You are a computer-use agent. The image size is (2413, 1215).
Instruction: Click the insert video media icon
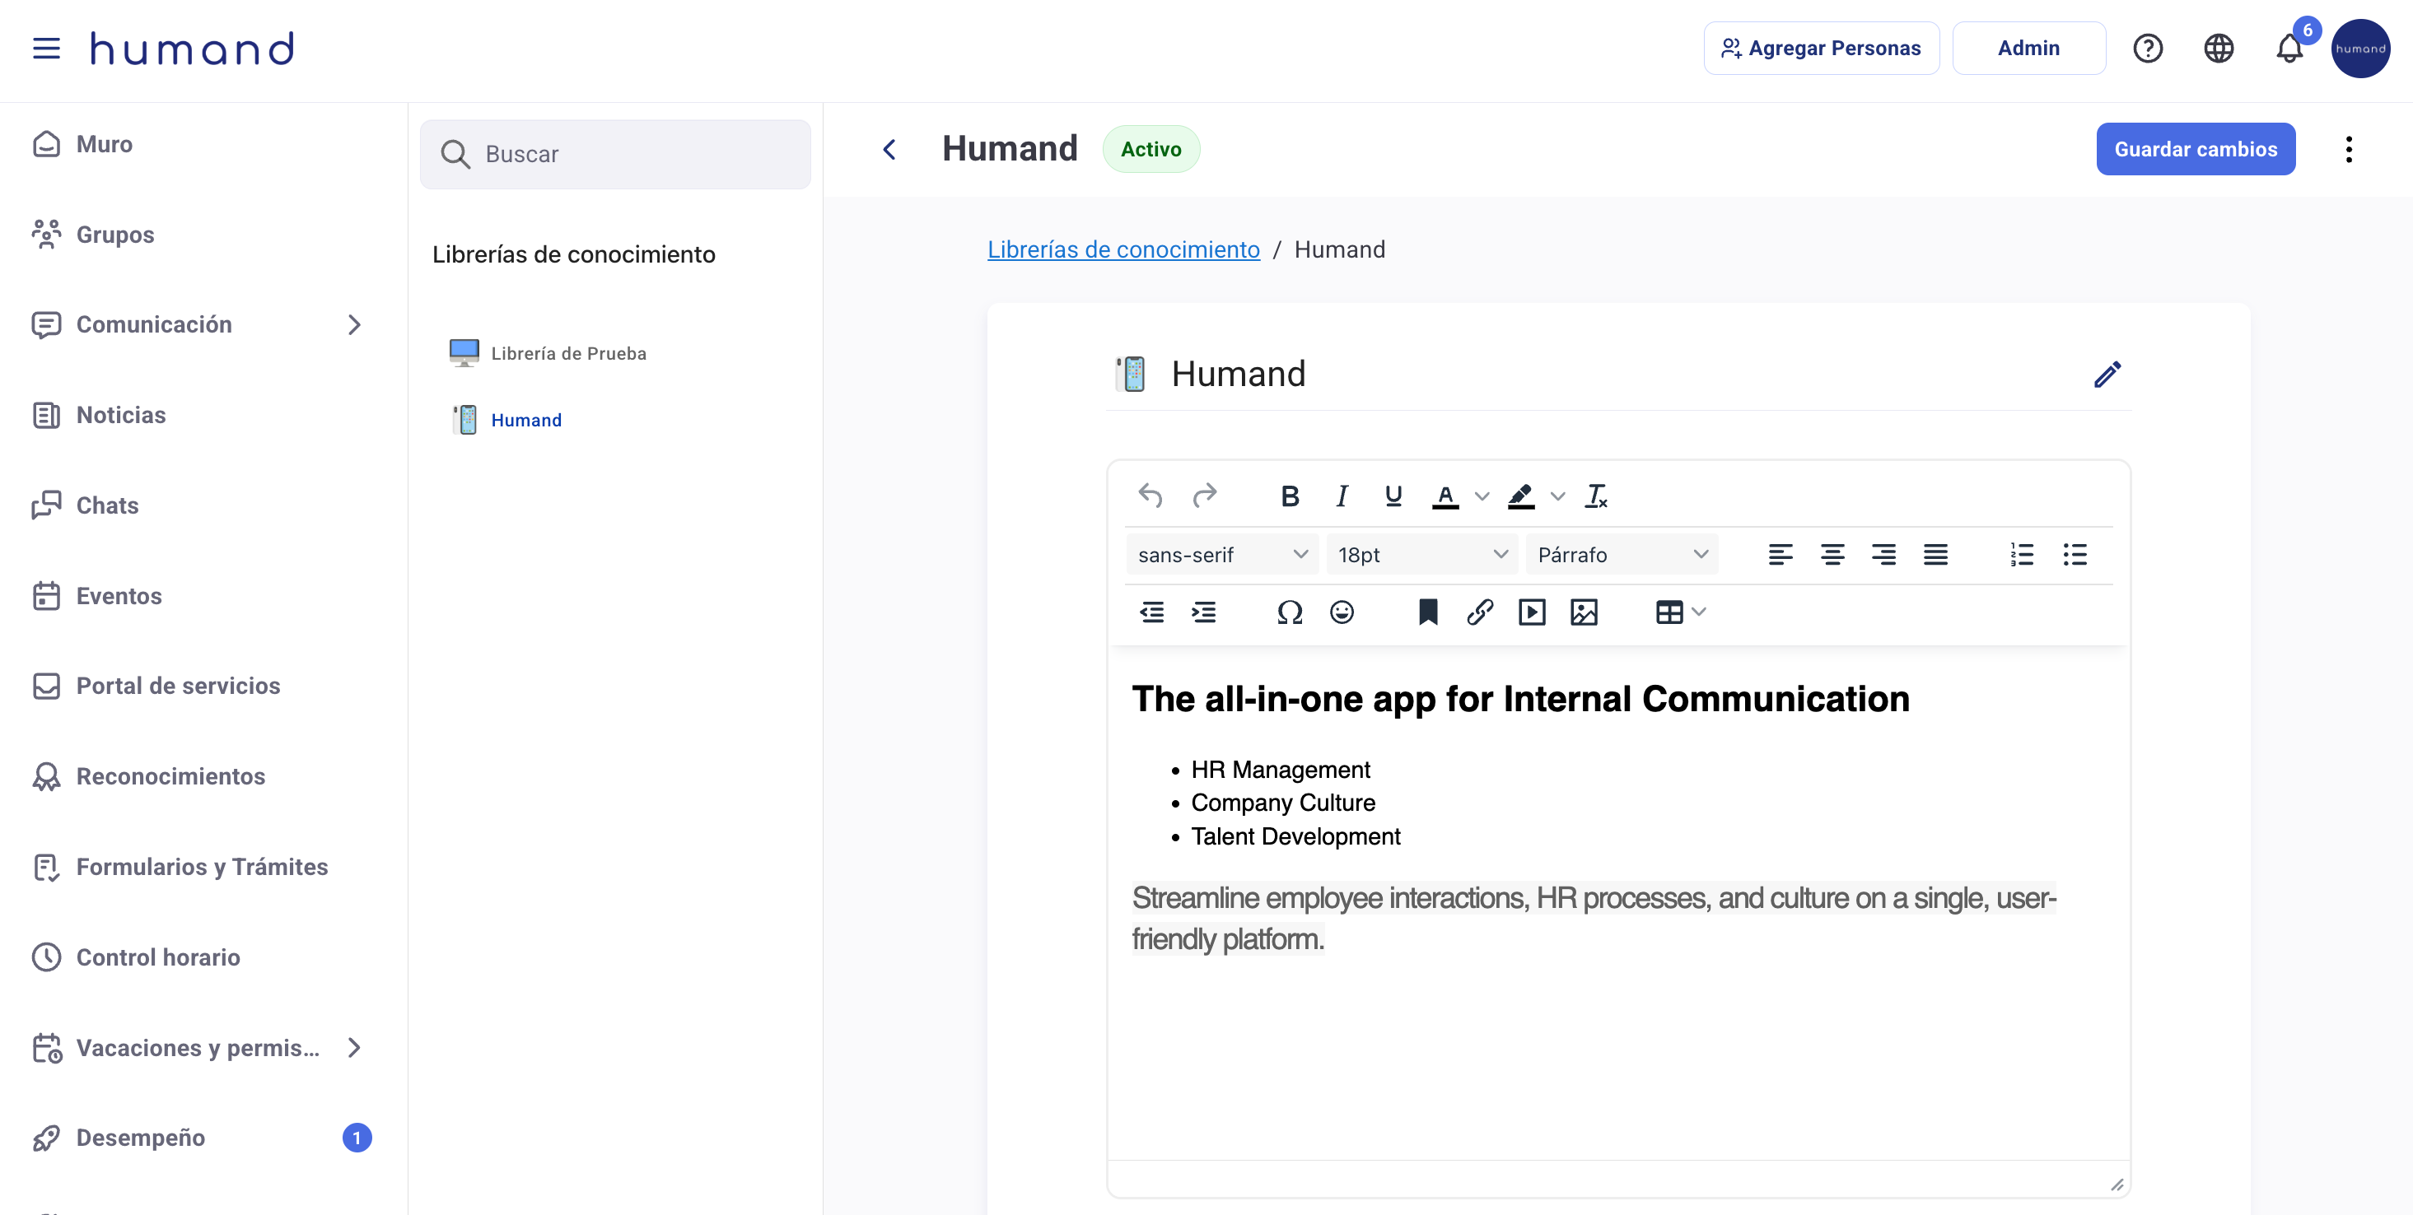coord(1532,612)
